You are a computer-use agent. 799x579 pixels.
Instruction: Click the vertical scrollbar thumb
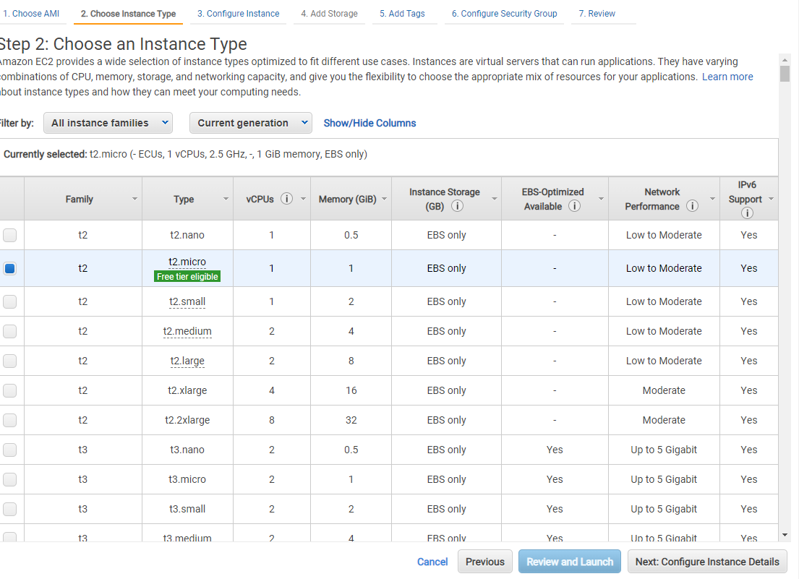coord(785,74)
